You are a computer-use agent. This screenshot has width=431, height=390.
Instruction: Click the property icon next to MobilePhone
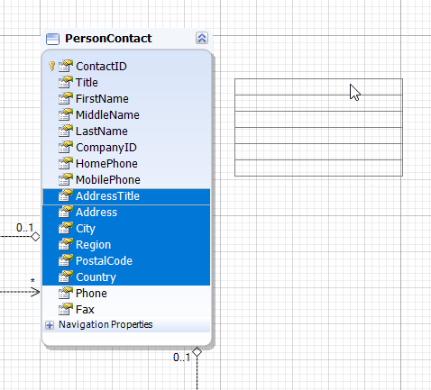pyautogui.click(x=66, y=179)
